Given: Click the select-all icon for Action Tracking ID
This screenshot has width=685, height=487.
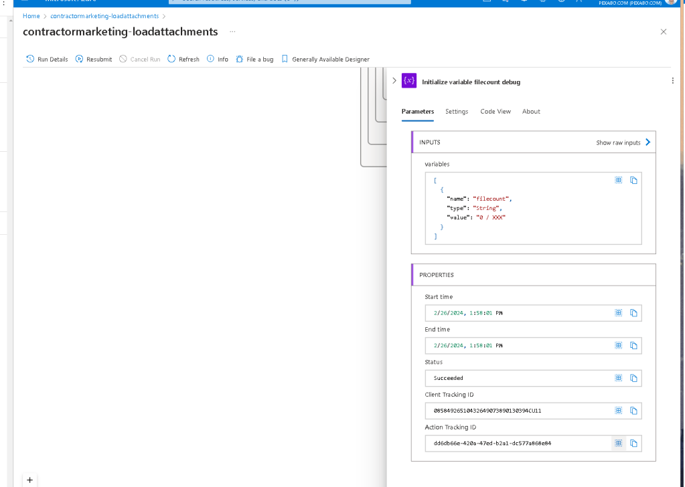Looking at the screenshot, I should [618, 443].
